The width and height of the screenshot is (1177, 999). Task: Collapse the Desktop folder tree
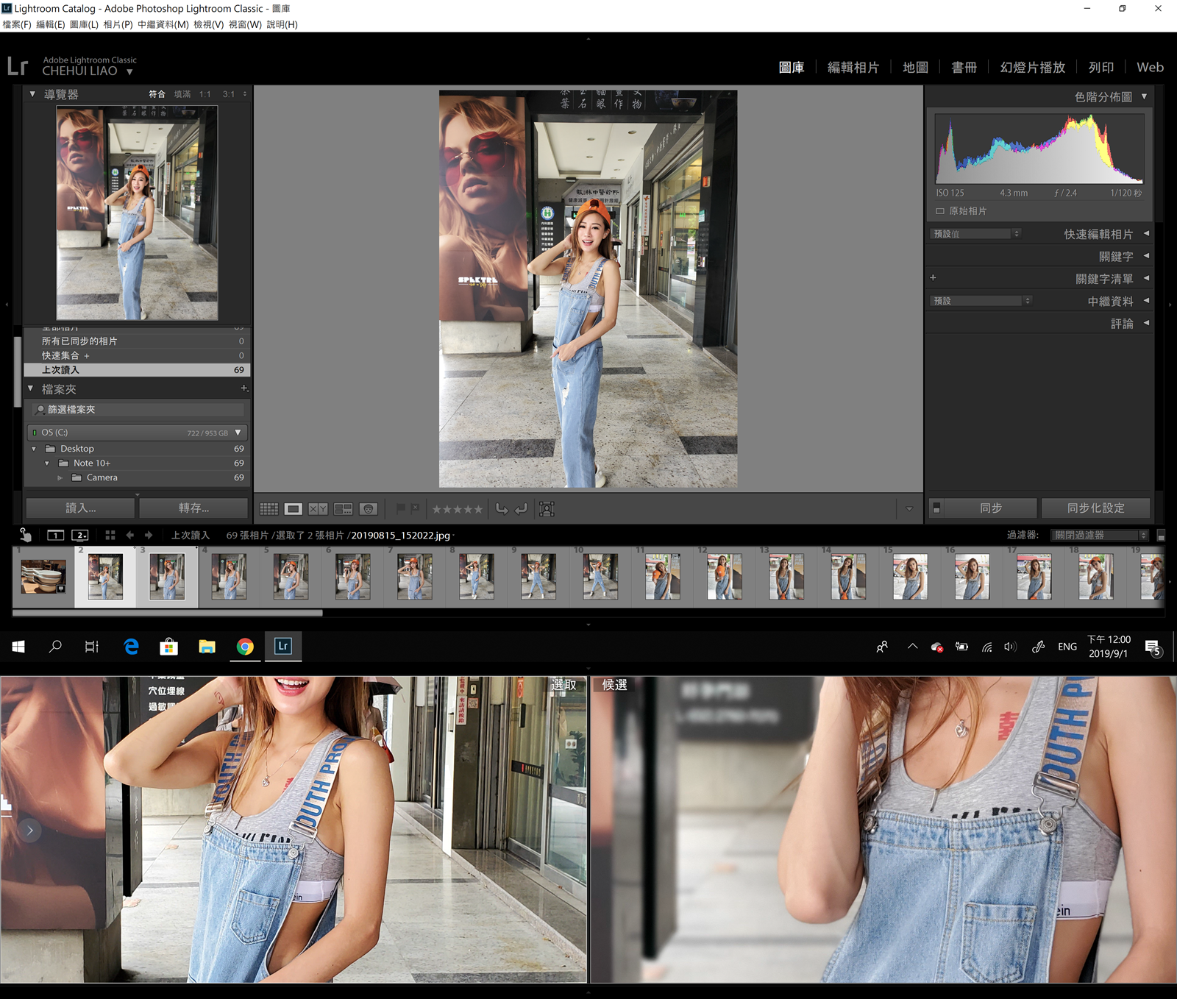click(34, 449)
